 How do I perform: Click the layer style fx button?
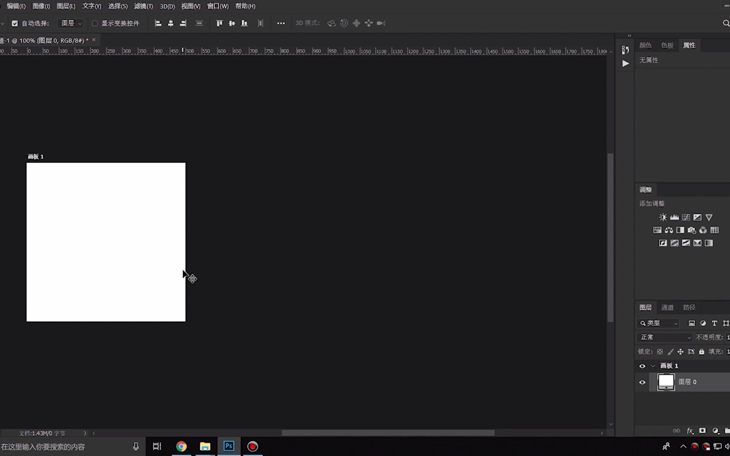(x=690, y=431)
